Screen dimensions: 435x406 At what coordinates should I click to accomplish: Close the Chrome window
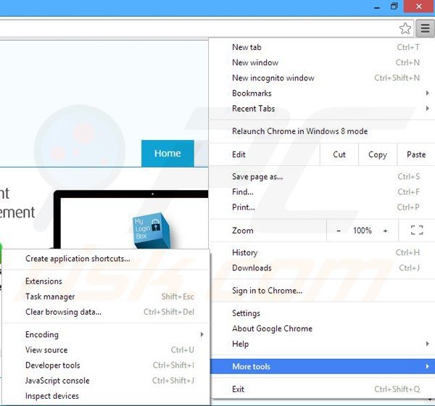[419, 7]
